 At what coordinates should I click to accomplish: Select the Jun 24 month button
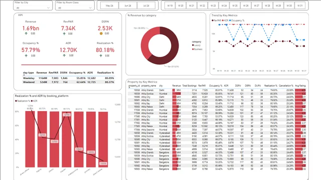[128, 5]
